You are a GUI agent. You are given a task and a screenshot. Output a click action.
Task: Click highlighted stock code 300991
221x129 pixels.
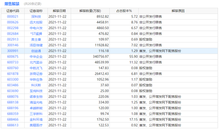pyautogui.click(x=13, y=51)
